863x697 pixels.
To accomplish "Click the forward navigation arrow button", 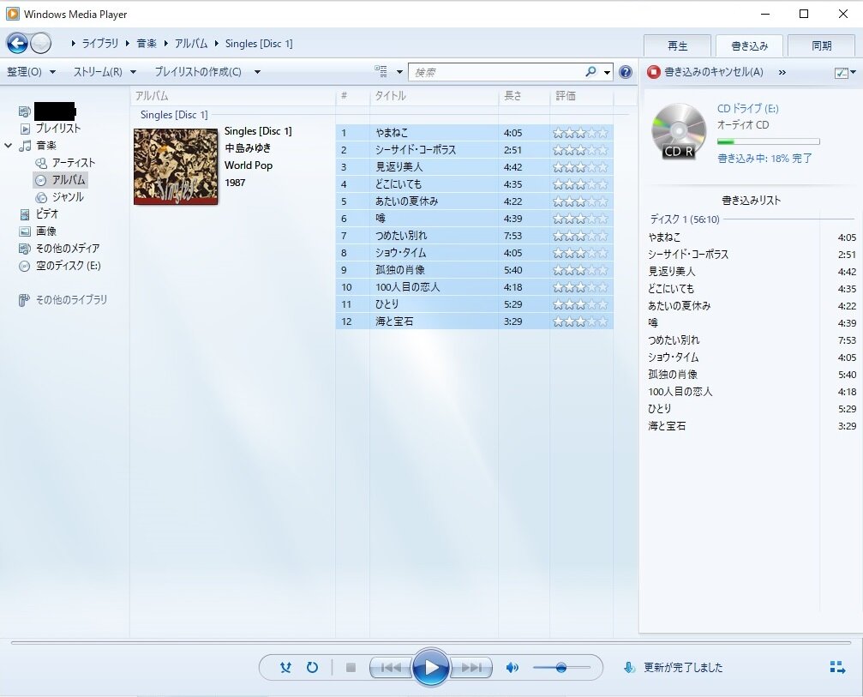I will point(41,43).
